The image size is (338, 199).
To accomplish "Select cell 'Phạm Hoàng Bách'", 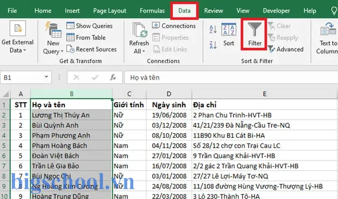I will pos(71,146).
